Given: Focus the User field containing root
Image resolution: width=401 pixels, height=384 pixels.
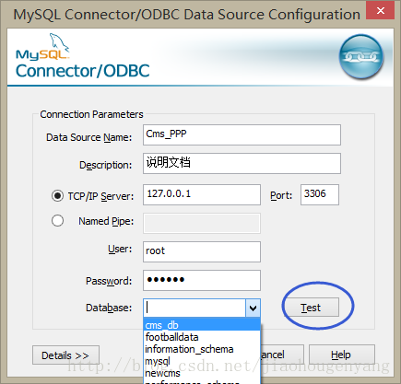Looking at the screenshot, I should coord(202,251).
